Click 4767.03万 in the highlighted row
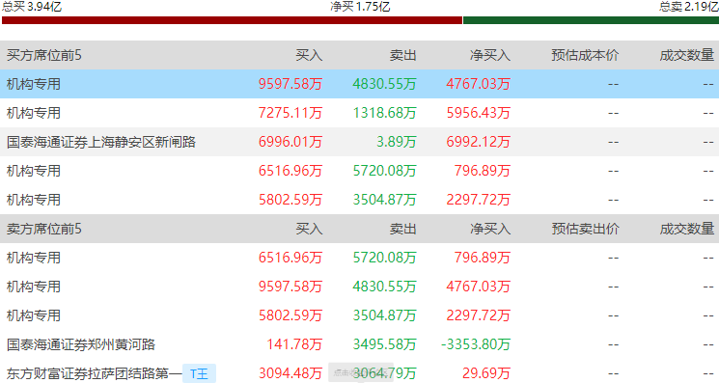 click(x=479, y=84)
